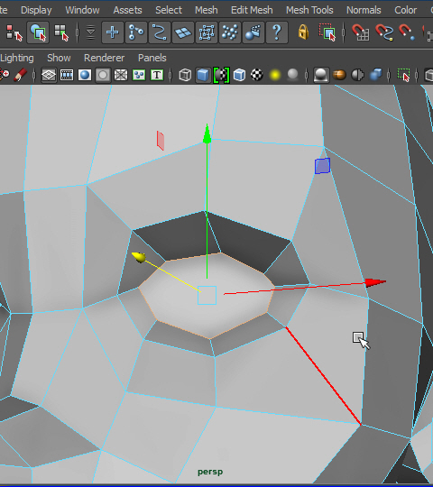
Task: Click the green Y-axis move arrow
Action: click(x=207, y=133)
